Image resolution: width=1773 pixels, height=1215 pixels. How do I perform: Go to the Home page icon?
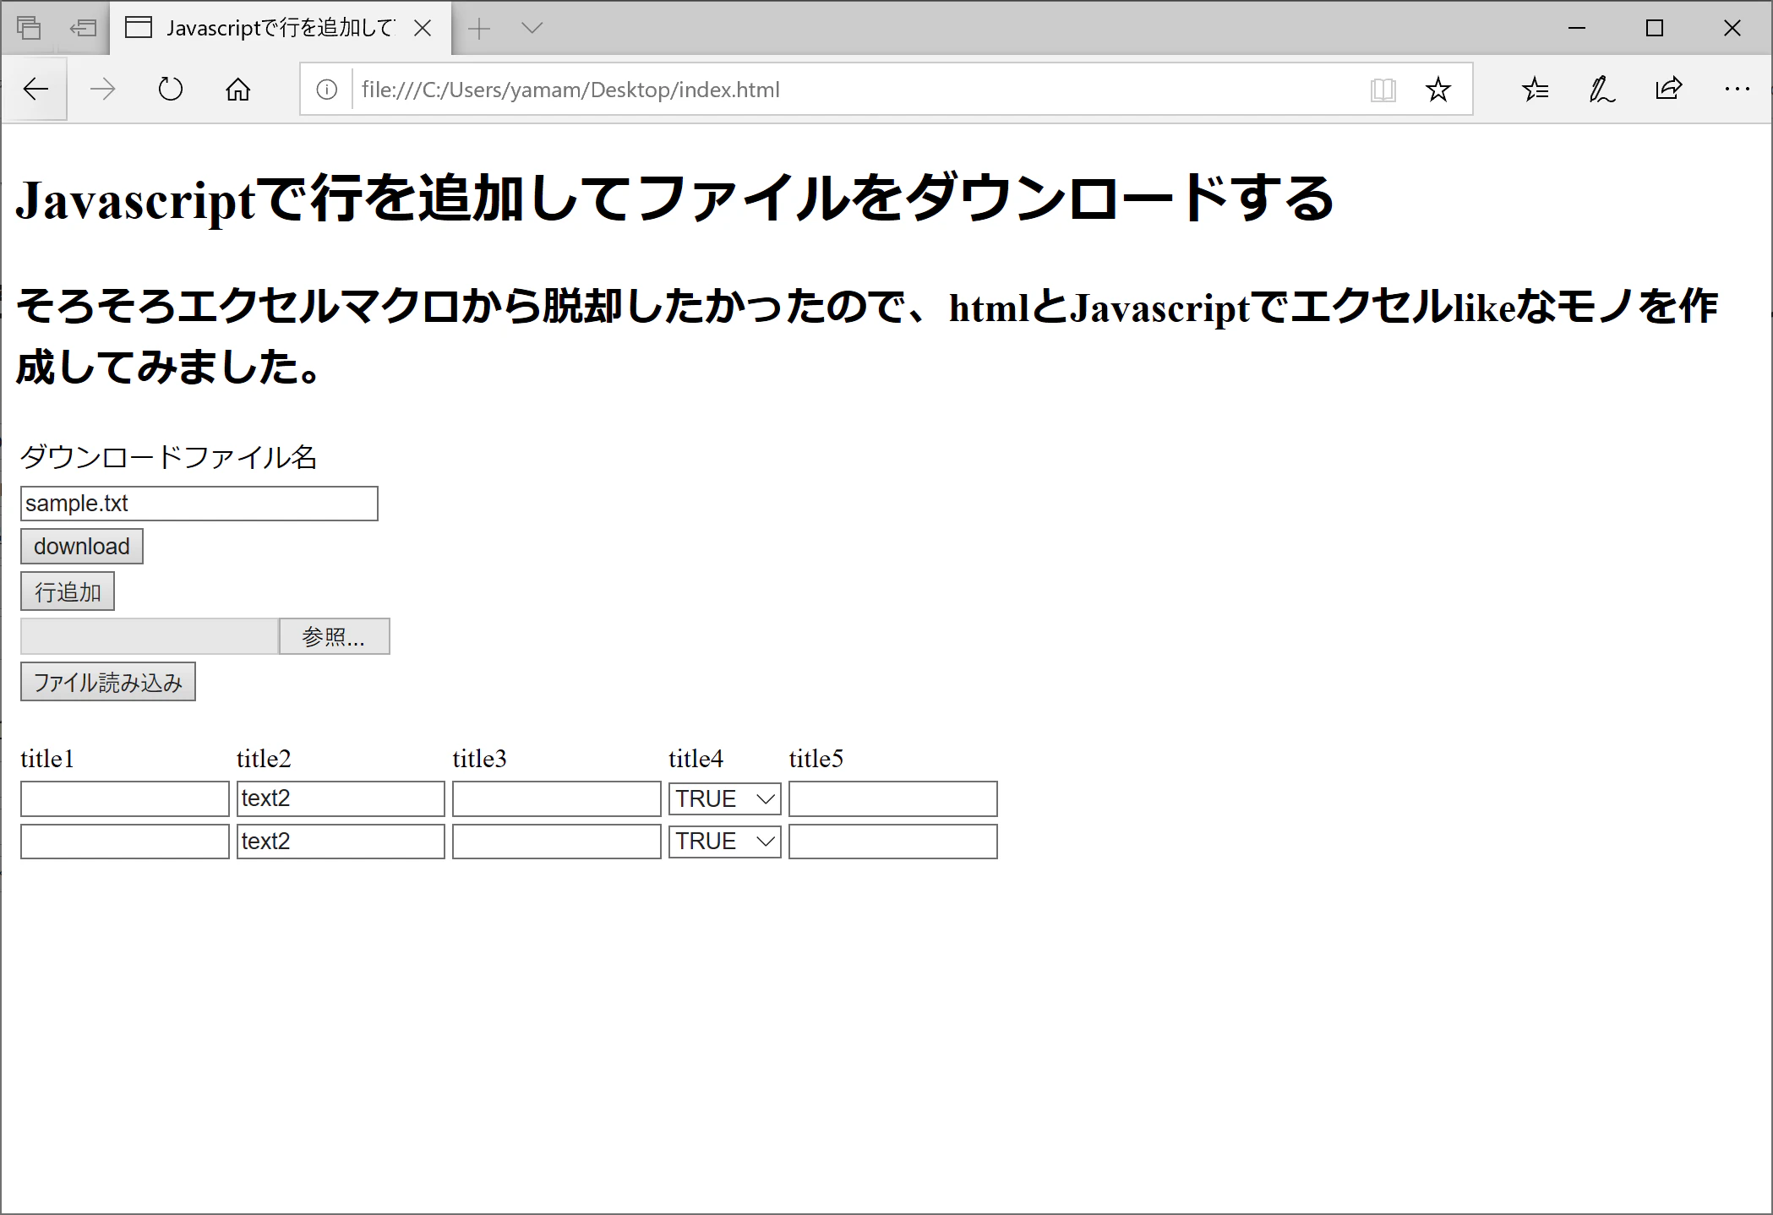(238, 90)
